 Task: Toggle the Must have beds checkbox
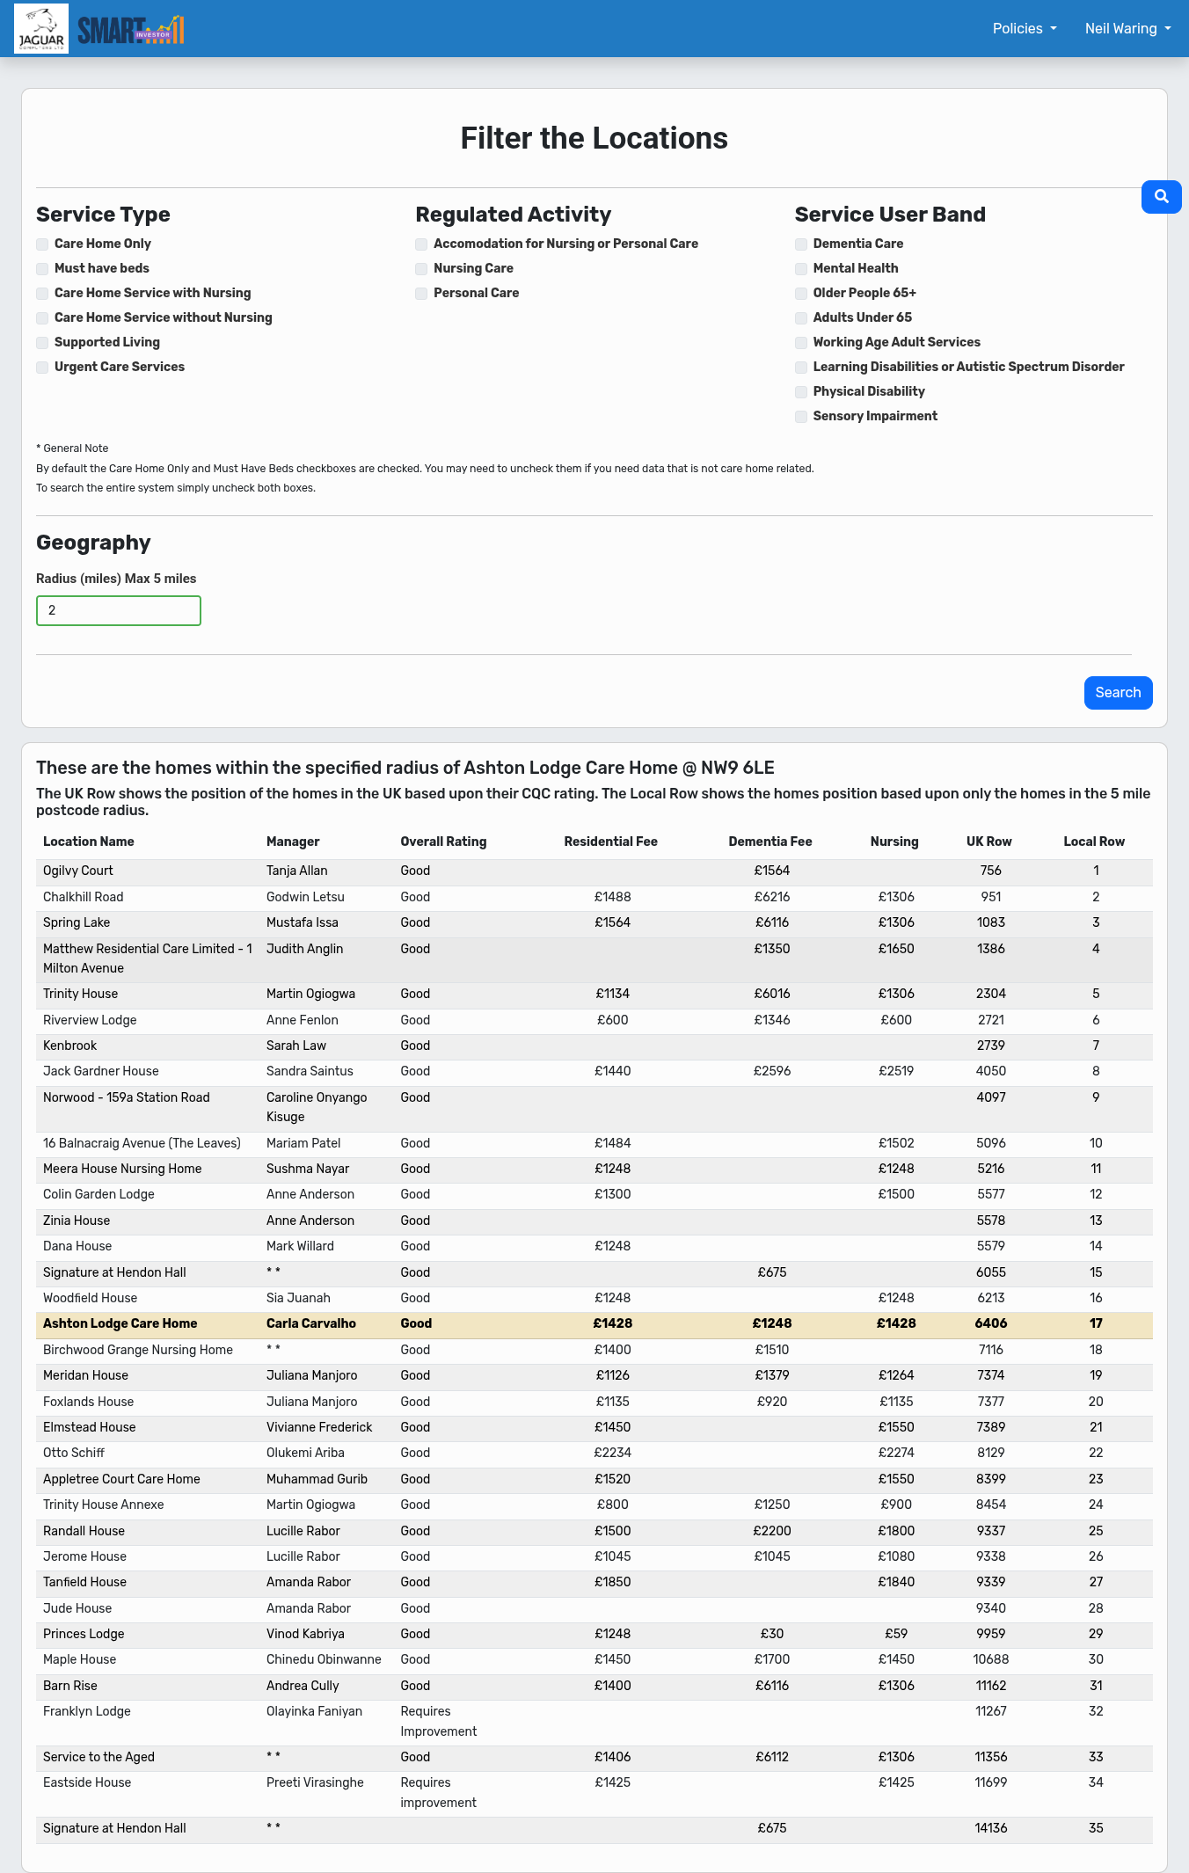(x=42, y=269)
